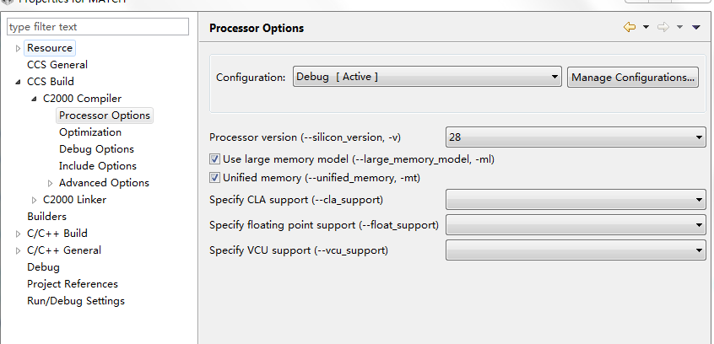Viewport: 714px width, 344px height.
Task: Click the type filter text field
Action: 98,27
